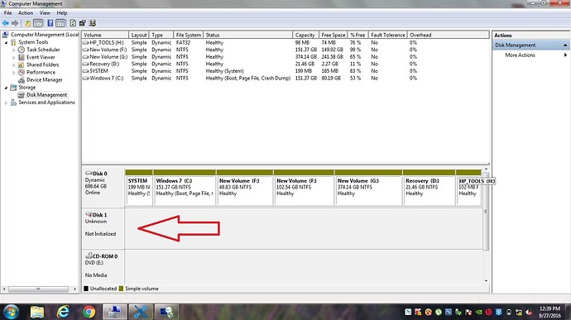Open Google Chrome from the taskbar
This screenshot has width=571, height=320.
pos(89,312)
